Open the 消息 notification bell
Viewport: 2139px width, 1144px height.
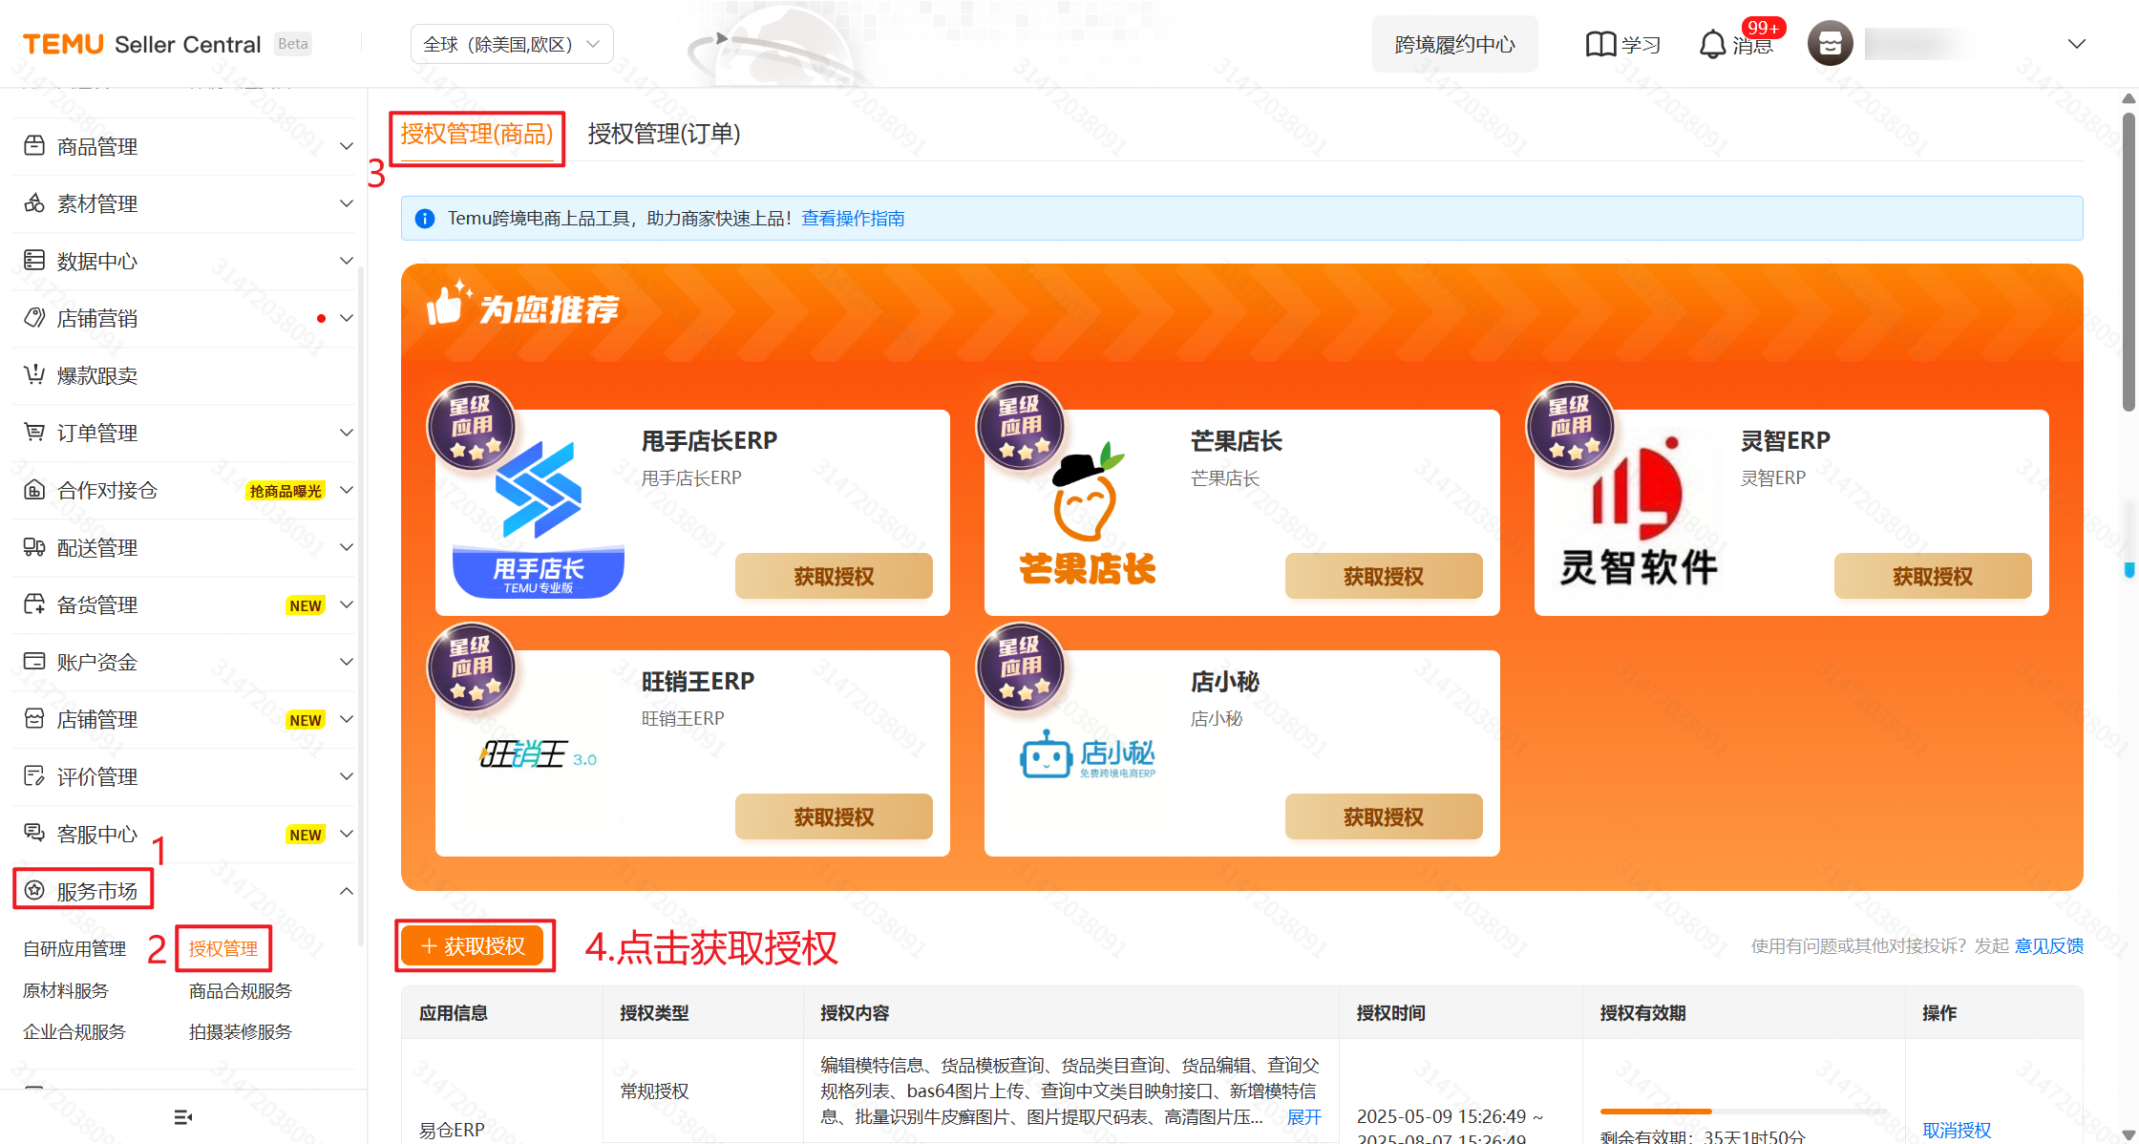point(1713,45)
